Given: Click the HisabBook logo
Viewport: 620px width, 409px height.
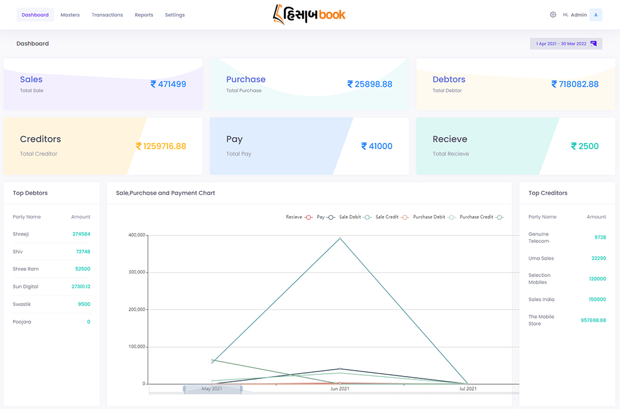Looking at the screenshot, I should pyautogui.click(x=309, y=14).
